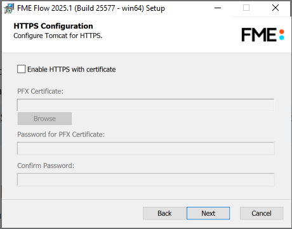This screenshot has height=229, width=292.
Task: Click the 'Password for PFX Certificate:' label
Action: [x=61, y=134]
